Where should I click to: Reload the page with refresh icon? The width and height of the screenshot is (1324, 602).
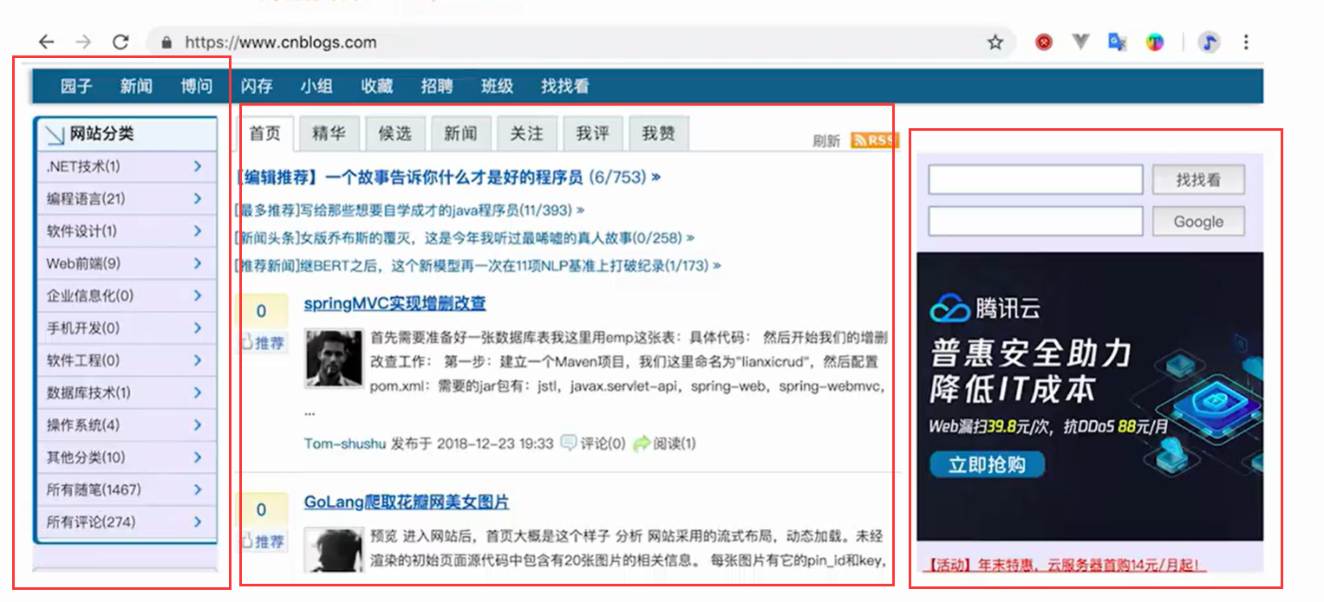[121, 42]
